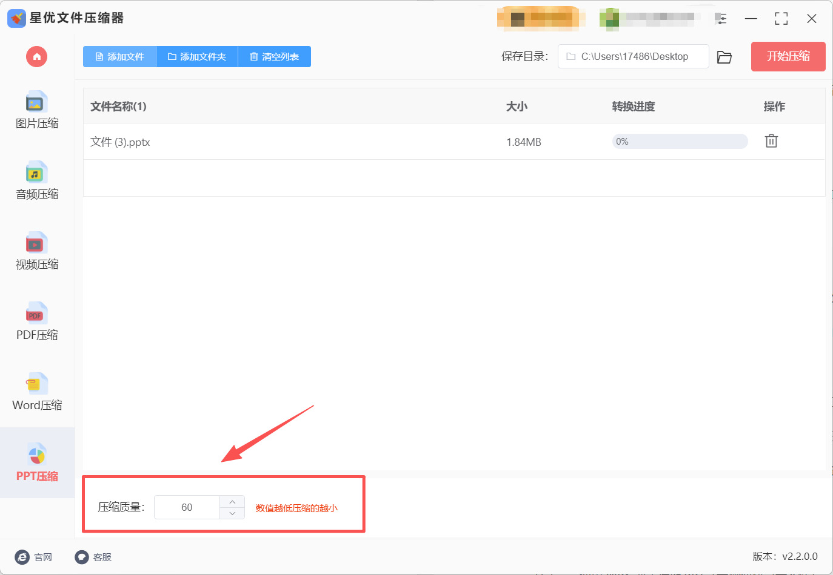Open the settings menu icon in title bar
The image size is (833, 575).
click(x=721, y=19)
